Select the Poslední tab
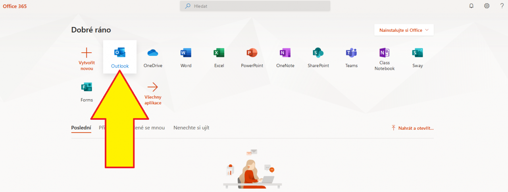The width and height of the screenshot is (508, 192). pyautogui.click(x=81, y=128)
